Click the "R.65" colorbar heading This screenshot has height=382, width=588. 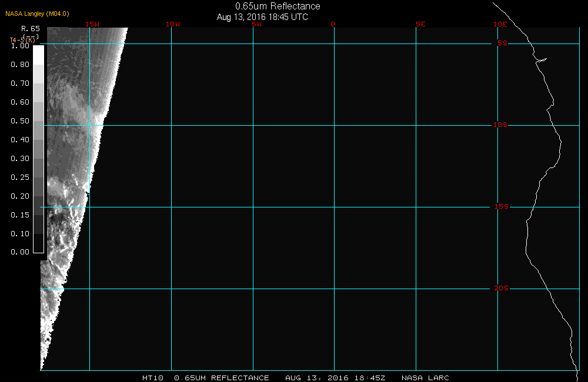31,29
